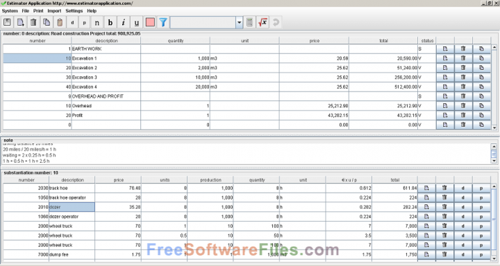
Task: Click the delete trash toolbar icon
Action: [33, 22]
